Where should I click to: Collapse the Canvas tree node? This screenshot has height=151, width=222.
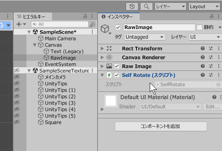(35, 45)
